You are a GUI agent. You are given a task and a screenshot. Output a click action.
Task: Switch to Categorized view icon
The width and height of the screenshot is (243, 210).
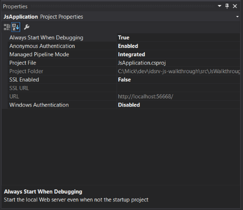click(x=7, y=27)
